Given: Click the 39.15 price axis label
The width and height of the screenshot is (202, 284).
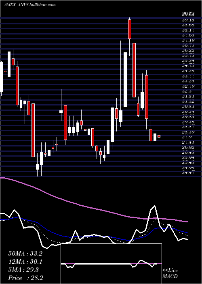Looking at the screenshot, I should click(188, 20).
